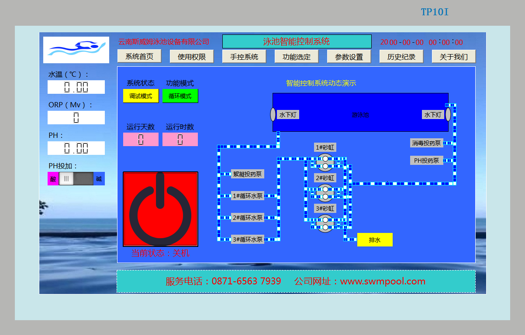The width and height of the screenshot is (525, 335).
Task: Select the magenta 酸 acid indicator
Action: click(53, 179)
